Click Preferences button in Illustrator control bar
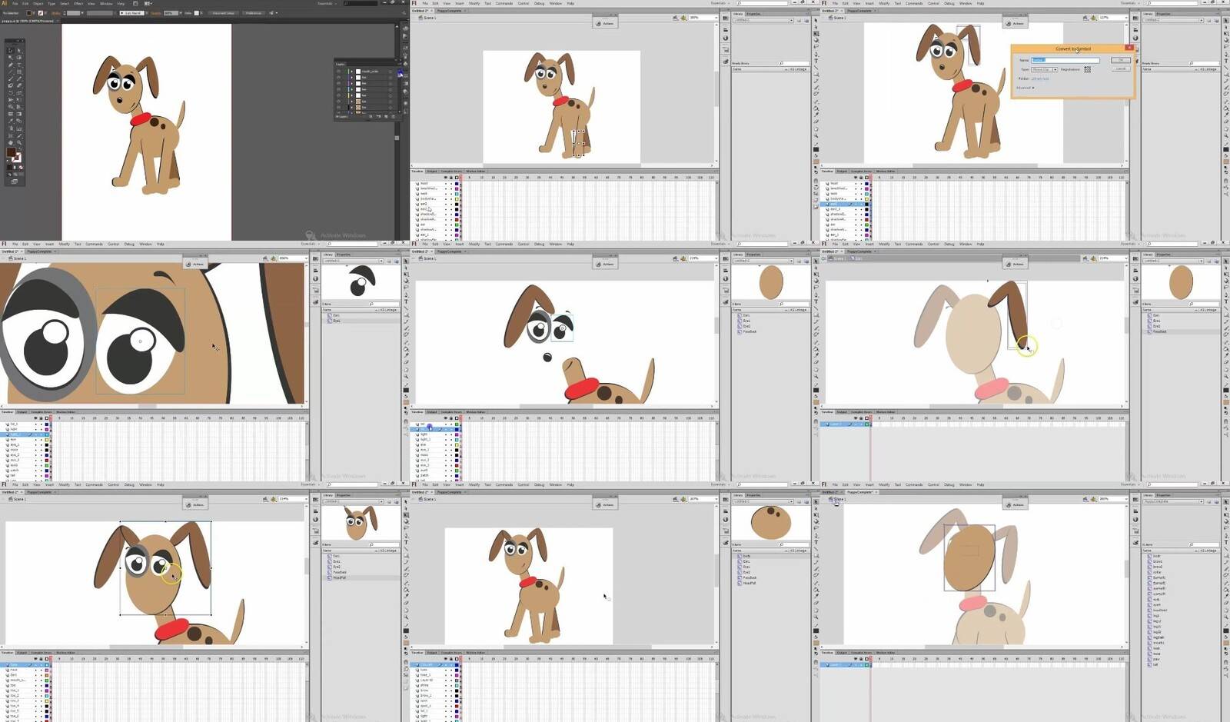Screen dimensions: 1230x722 coord(254,13)
